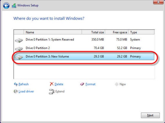
Task: Click the 29.2 GB free space value
Action: pos(122,56)
